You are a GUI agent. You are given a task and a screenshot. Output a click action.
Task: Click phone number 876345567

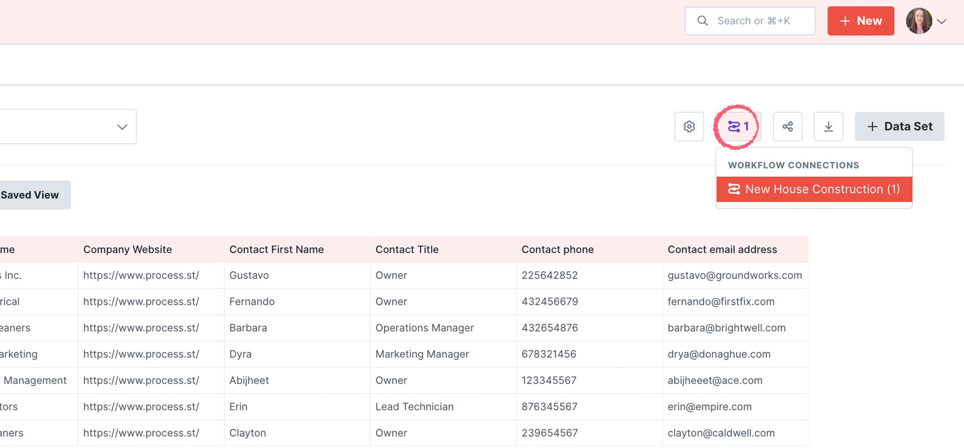pyautogui.click(x=549, y=406)
